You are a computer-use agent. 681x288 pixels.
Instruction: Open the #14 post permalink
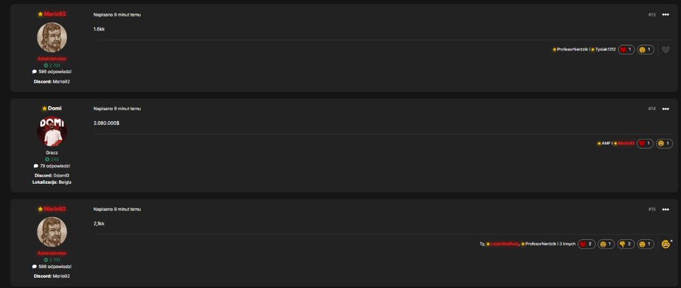point(652,109)
